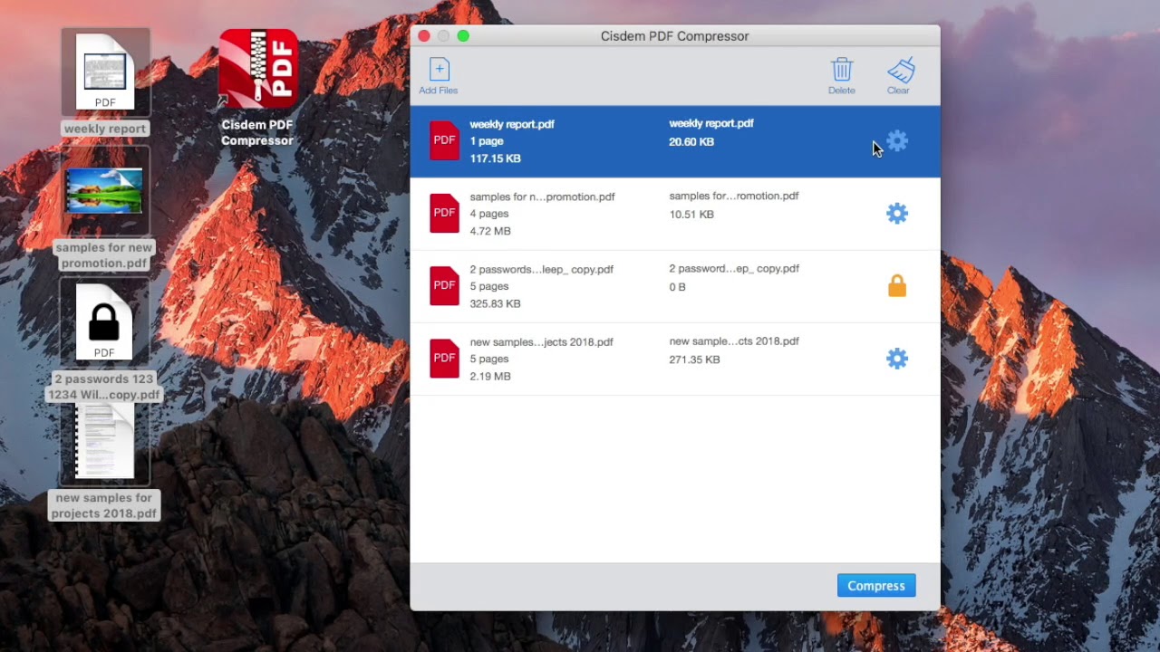
Task: Click the green zoom window button
Action: (x=463, y=36)
